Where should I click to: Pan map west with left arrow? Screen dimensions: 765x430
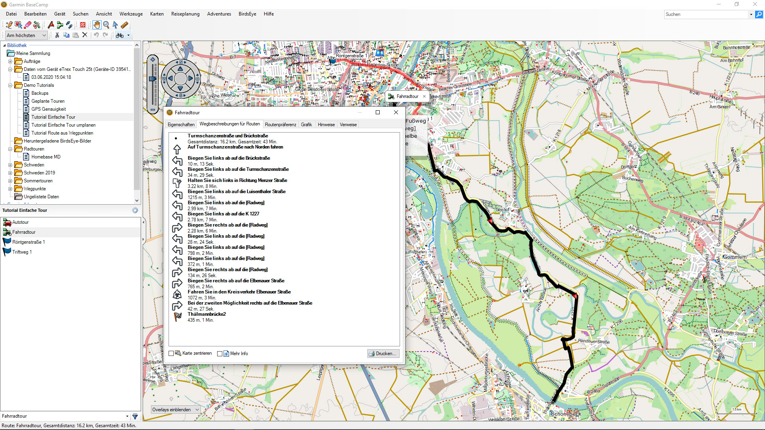click(x=171, y=78)
